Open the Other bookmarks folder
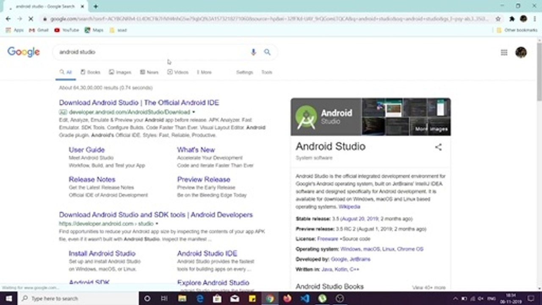 pos(517,30)
